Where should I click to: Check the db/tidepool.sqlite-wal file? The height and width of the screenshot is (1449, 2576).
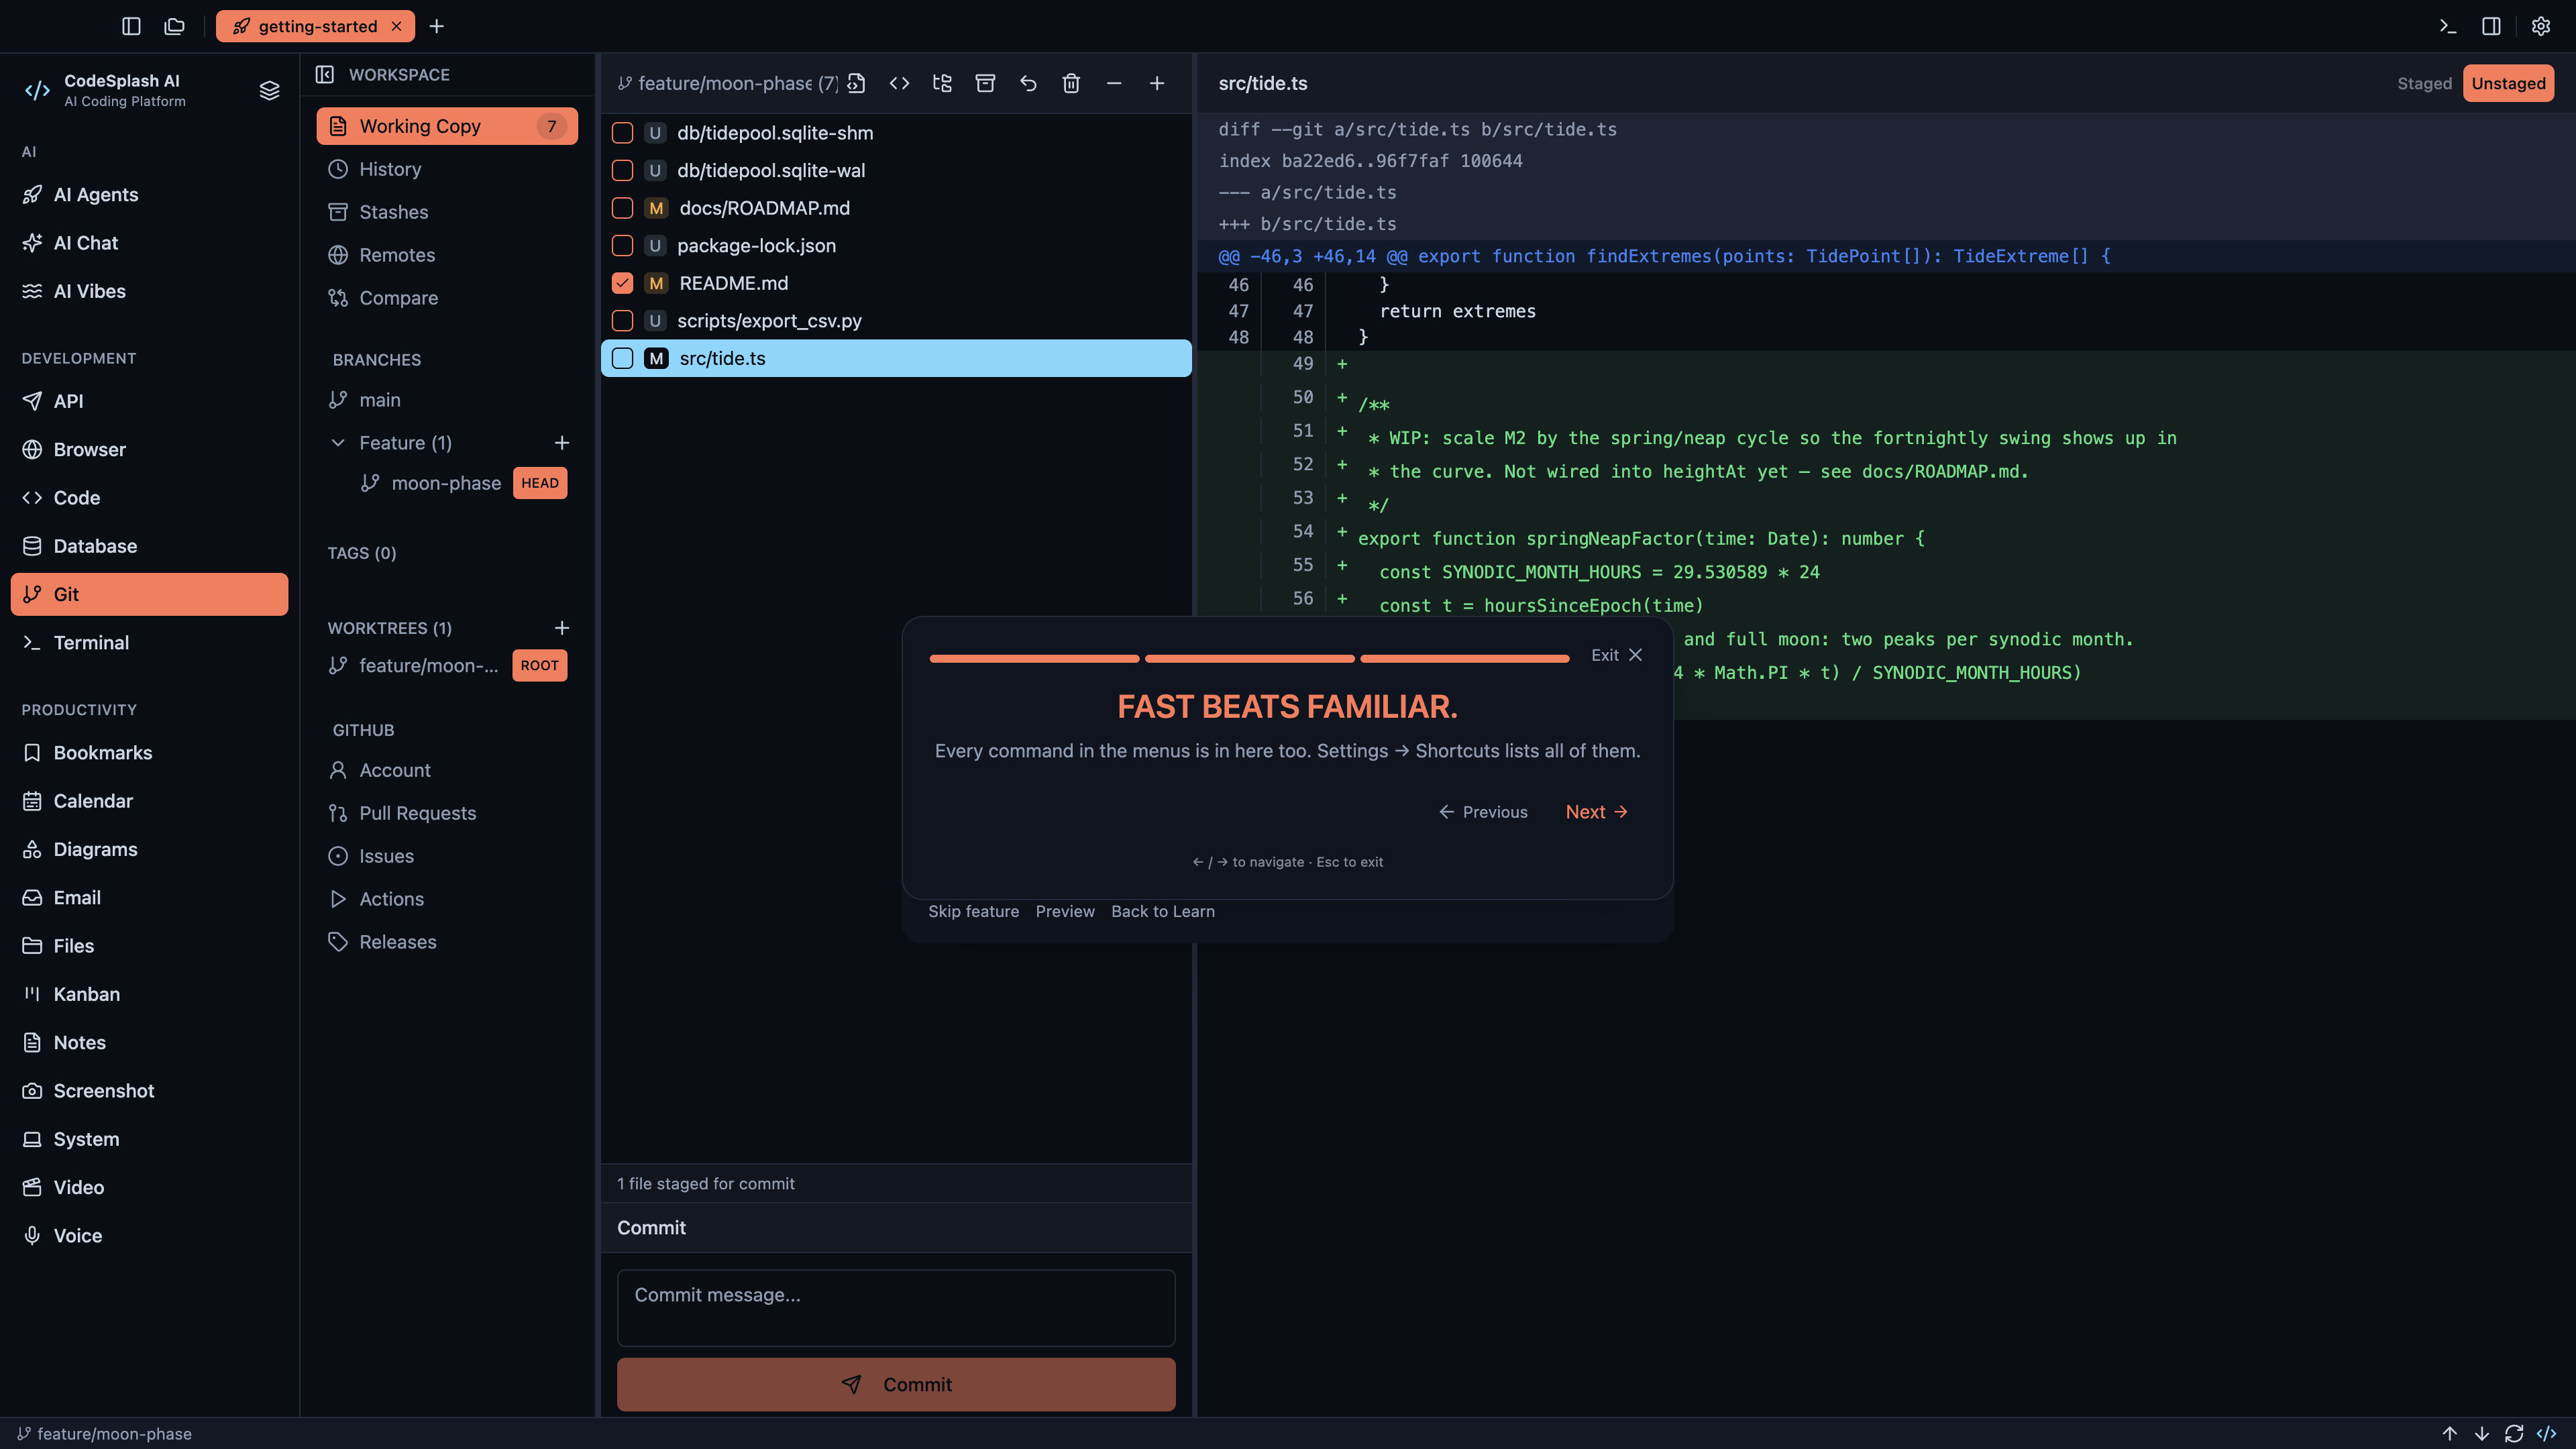tap(622, 170)
